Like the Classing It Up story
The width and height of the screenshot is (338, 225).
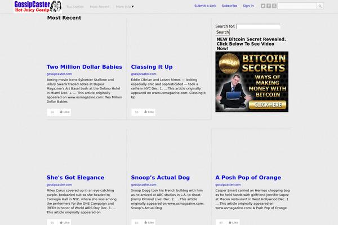pyautogui.click(x=149, y=112)
